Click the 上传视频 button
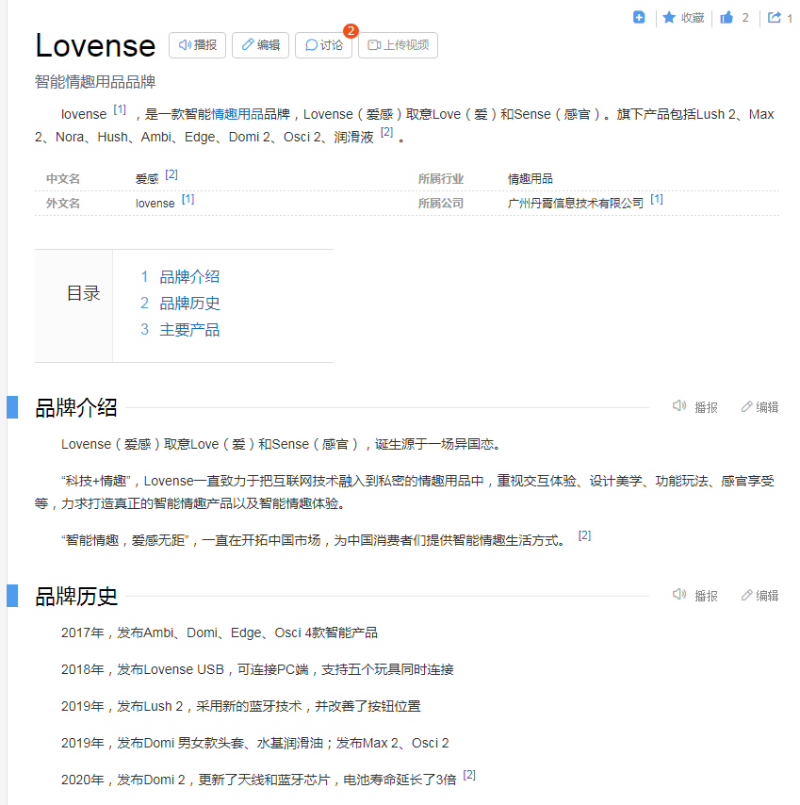The image size is (800, 805). coord(398,45)
